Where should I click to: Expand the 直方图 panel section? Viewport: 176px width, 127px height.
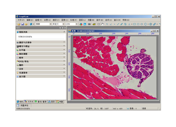(41, 77)
